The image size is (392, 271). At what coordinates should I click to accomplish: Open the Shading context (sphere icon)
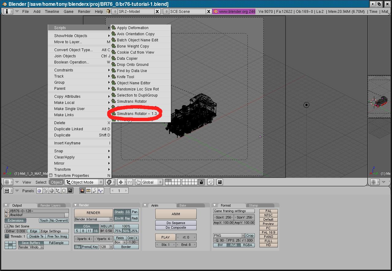[51, 191]
